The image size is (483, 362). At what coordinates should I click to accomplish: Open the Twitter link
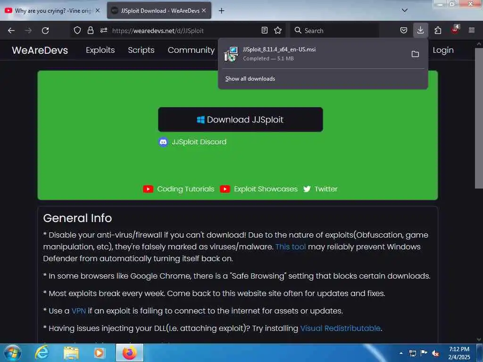pyautogui.click(x=326, y=189)
